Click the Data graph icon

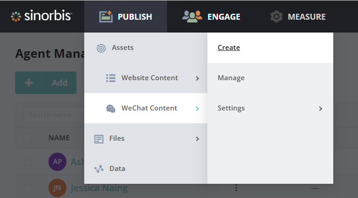click(99, 169)
